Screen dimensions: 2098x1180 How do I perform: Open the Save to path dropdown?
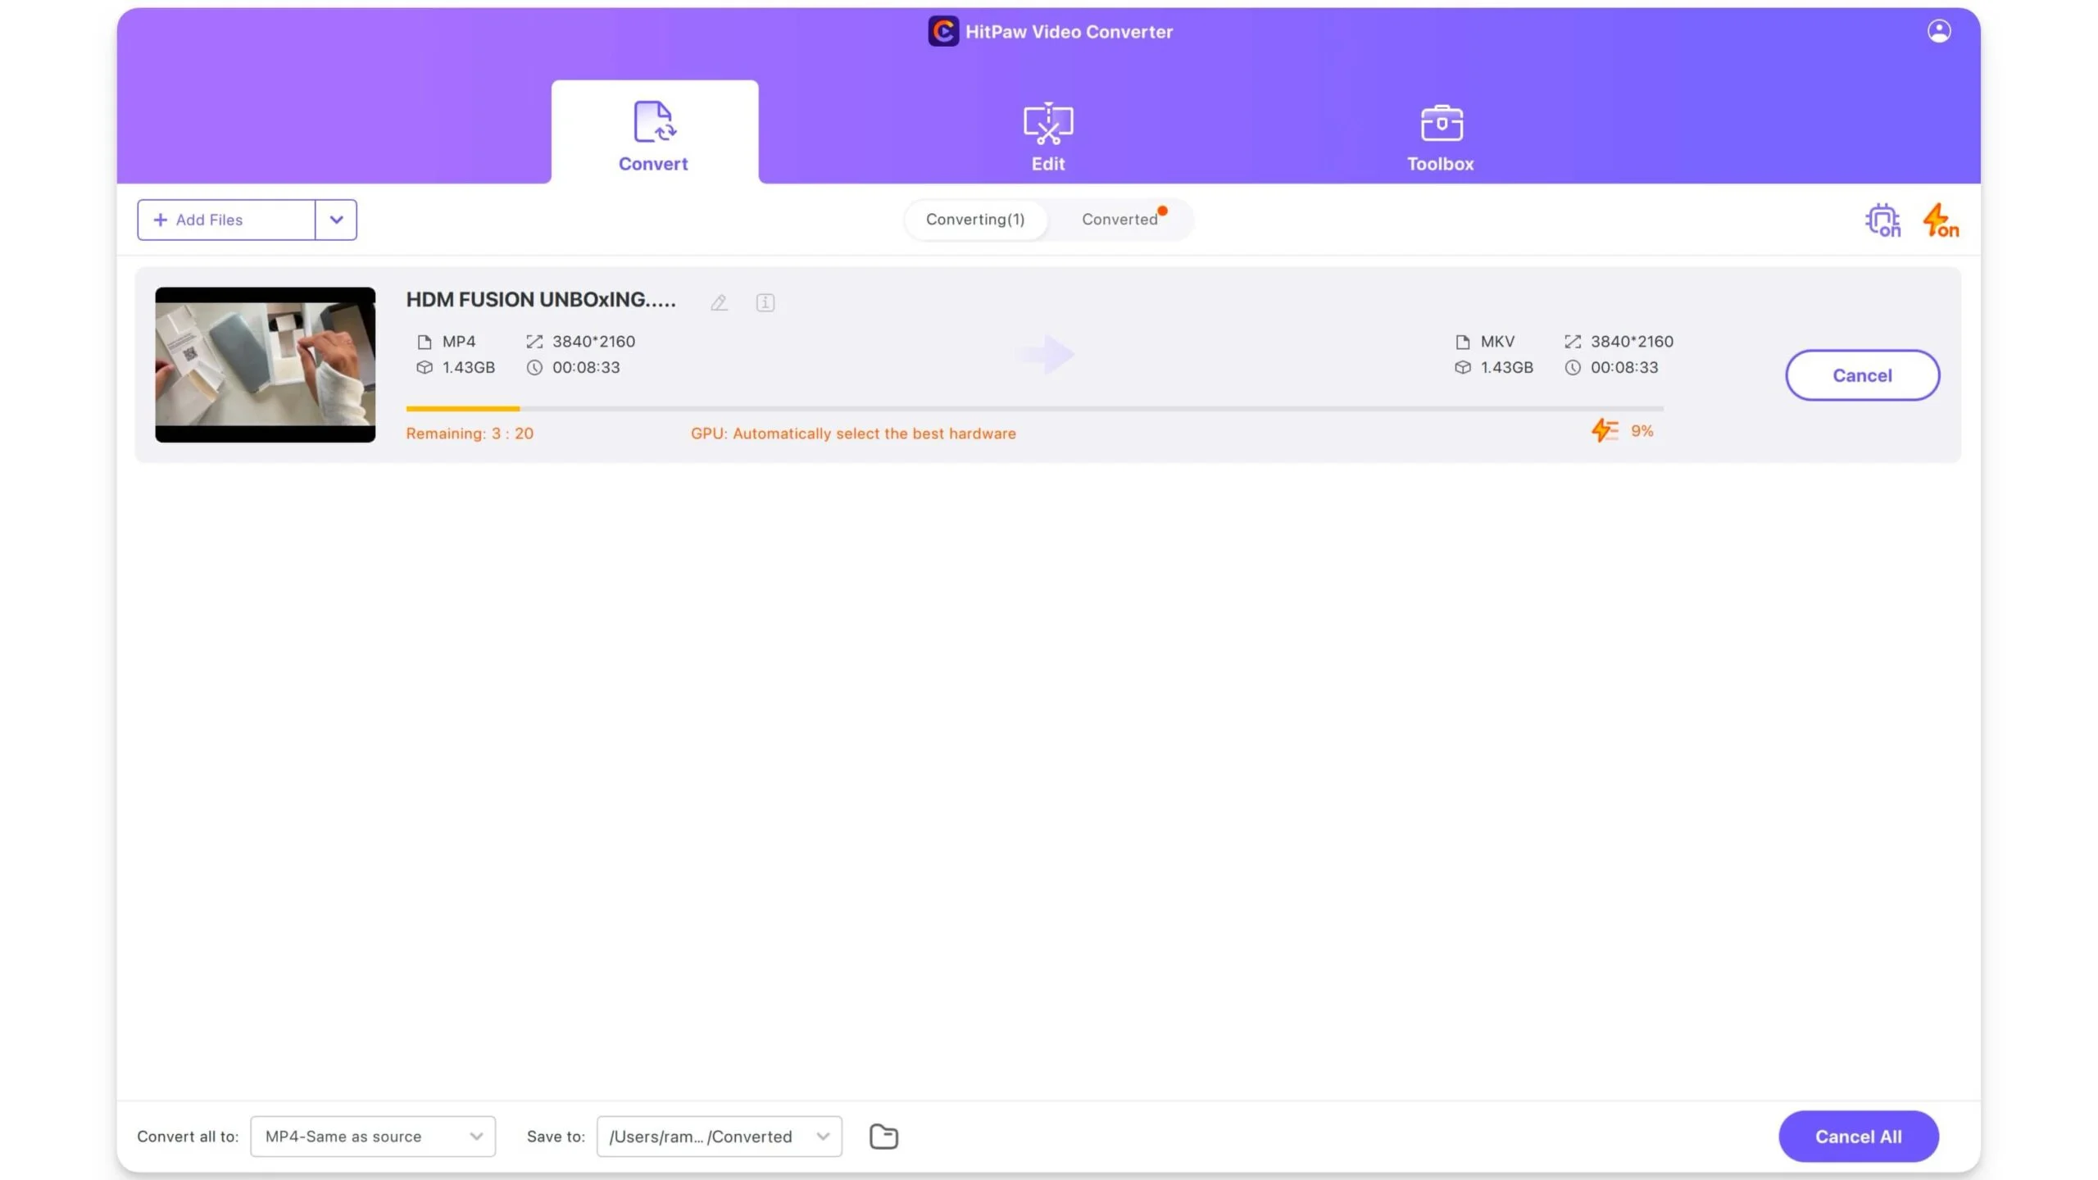tap(719, 1137)
